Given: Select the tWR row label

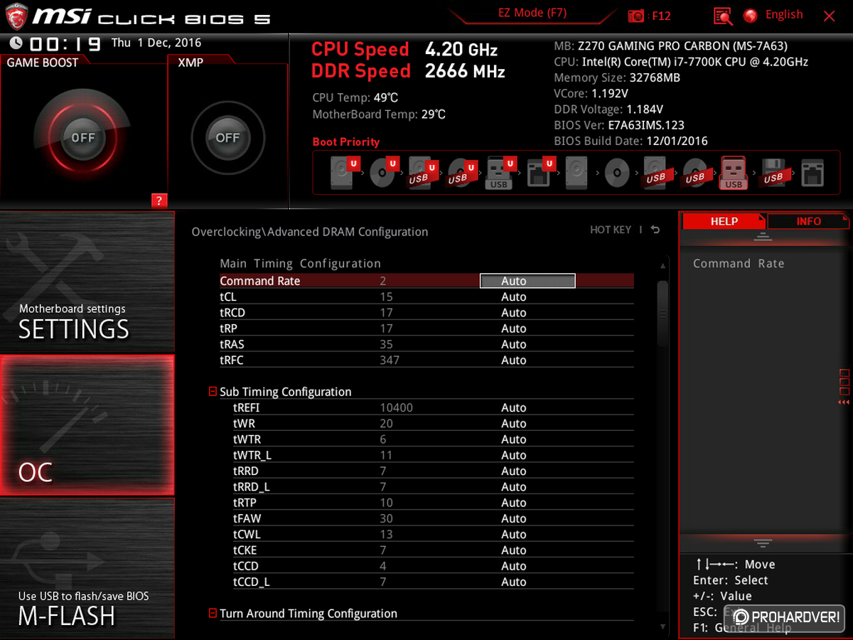Looking at the screenshot, I should tap(244, 423).
